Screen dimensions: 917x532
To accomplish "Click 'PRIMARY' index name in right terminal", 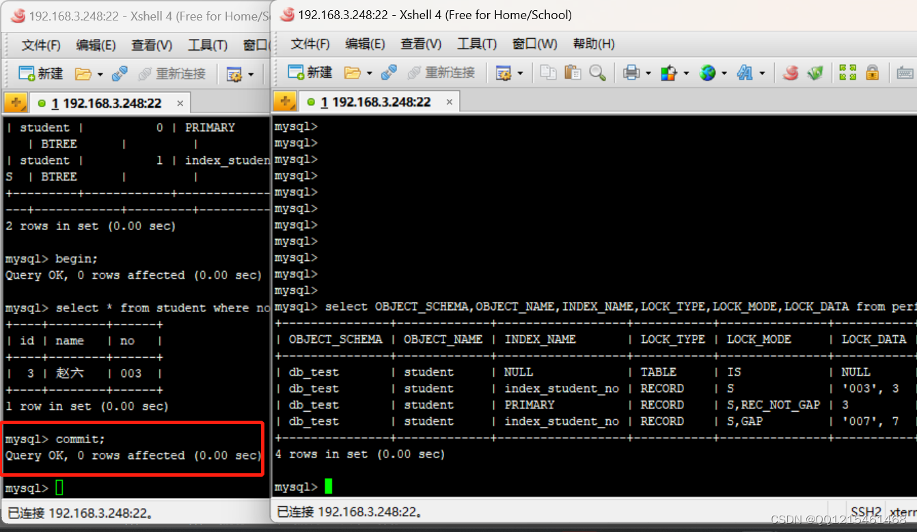I will tap(530, 405).
